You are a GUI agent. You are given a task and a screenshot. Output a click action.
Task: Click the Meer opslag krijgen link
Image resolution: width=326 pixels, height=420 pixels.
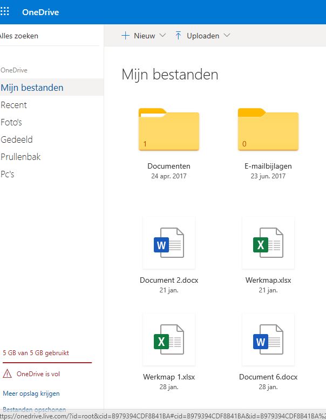(31, 394)
